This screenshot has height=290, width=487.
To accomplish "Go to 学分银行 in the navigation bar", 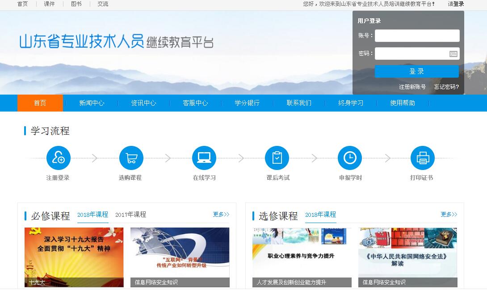I will 247,103.
